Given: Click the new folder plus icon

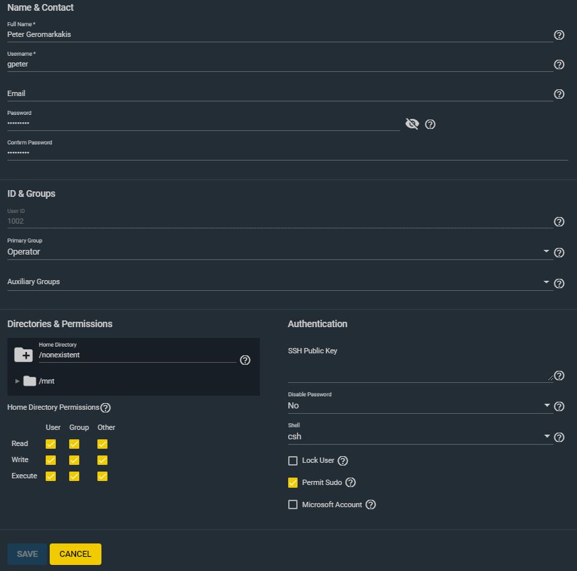Looking at the screenshot, I should (24, 355).
